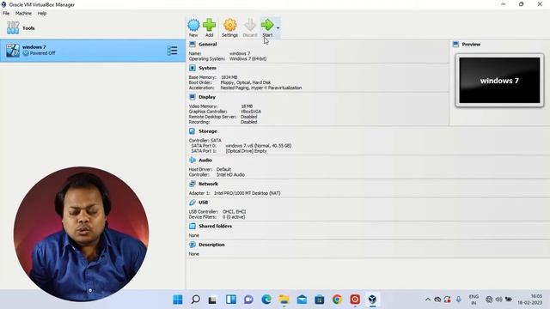Click the taskbar volume icon
The height and width of the screenshot is (309, 550).
click(x=498, y=300)
